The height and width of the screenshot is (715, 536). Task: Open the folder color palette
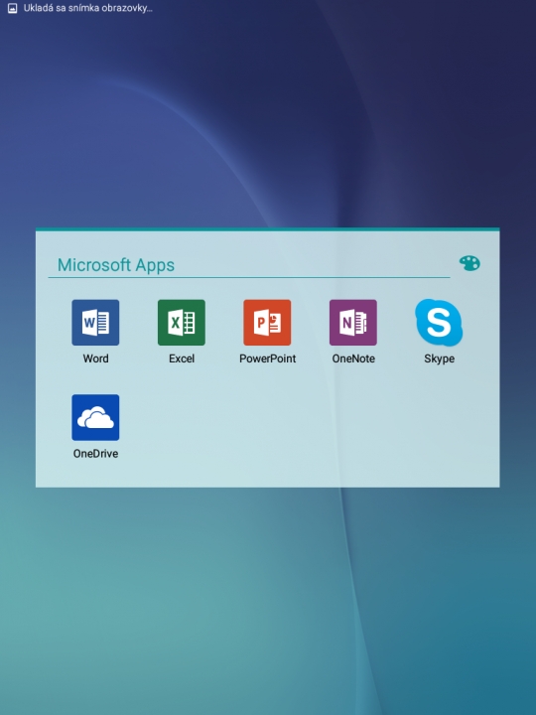[469, 263]
